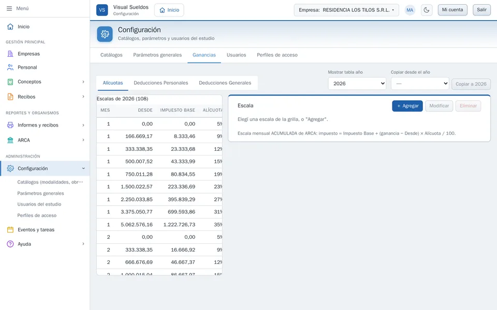The height and width of the screenshot is (310, 497).
Task: Select the row with Desde 750.011,28
Action: click(x=159, y=174)
